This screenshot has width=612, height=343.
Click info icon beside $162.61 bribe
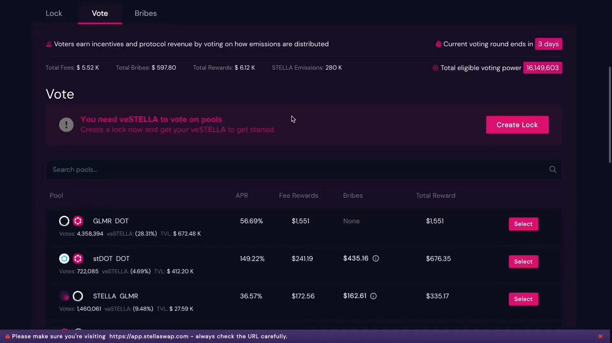[373, 296]
